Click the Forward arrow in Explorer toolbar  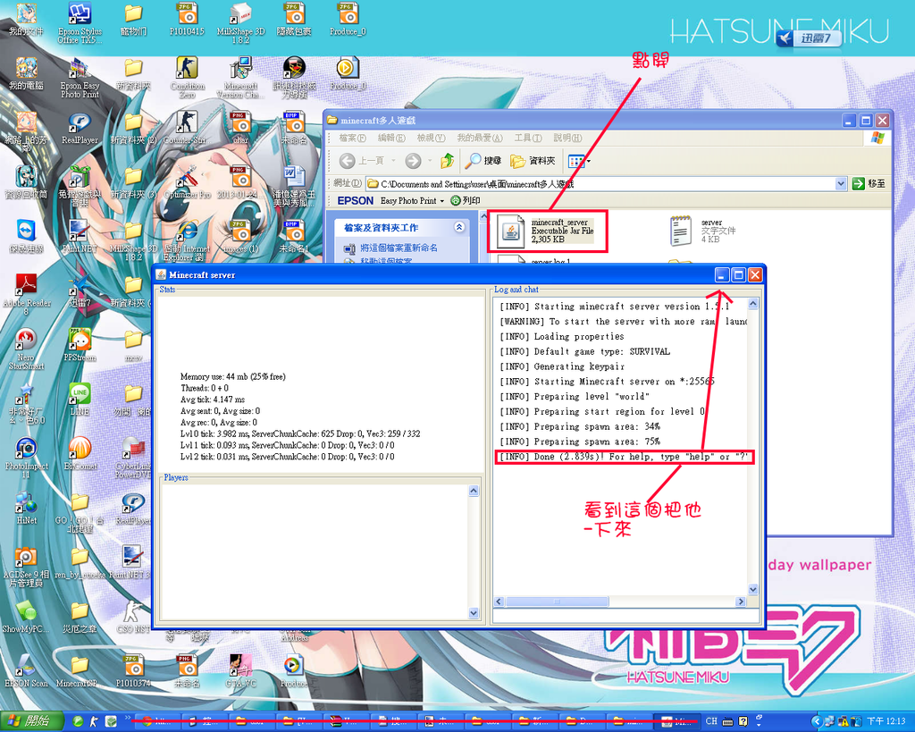point(413,161)
